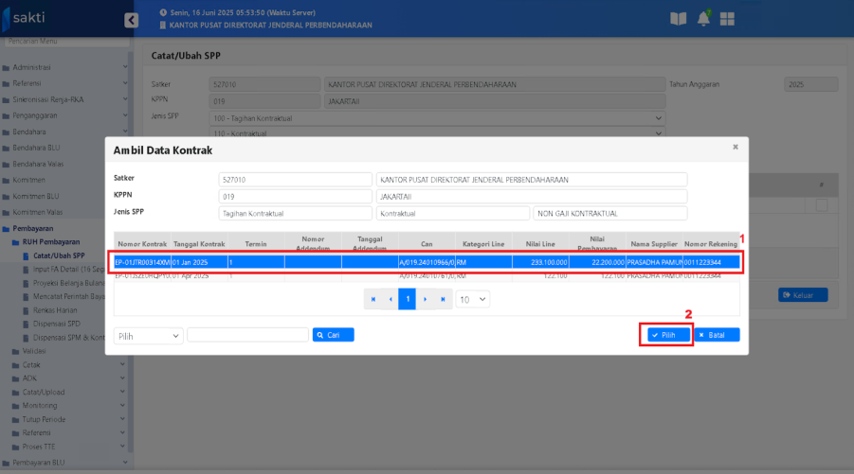This screenshot has height=474, width=854.
Task: Go to next page of contract list
Action: pos(426,299)
